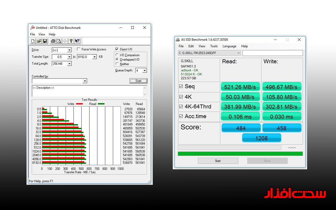Click the ATTO Disk Benchmark title bar icon
Screen dimensions: 336x210
(x=33, y=28)
